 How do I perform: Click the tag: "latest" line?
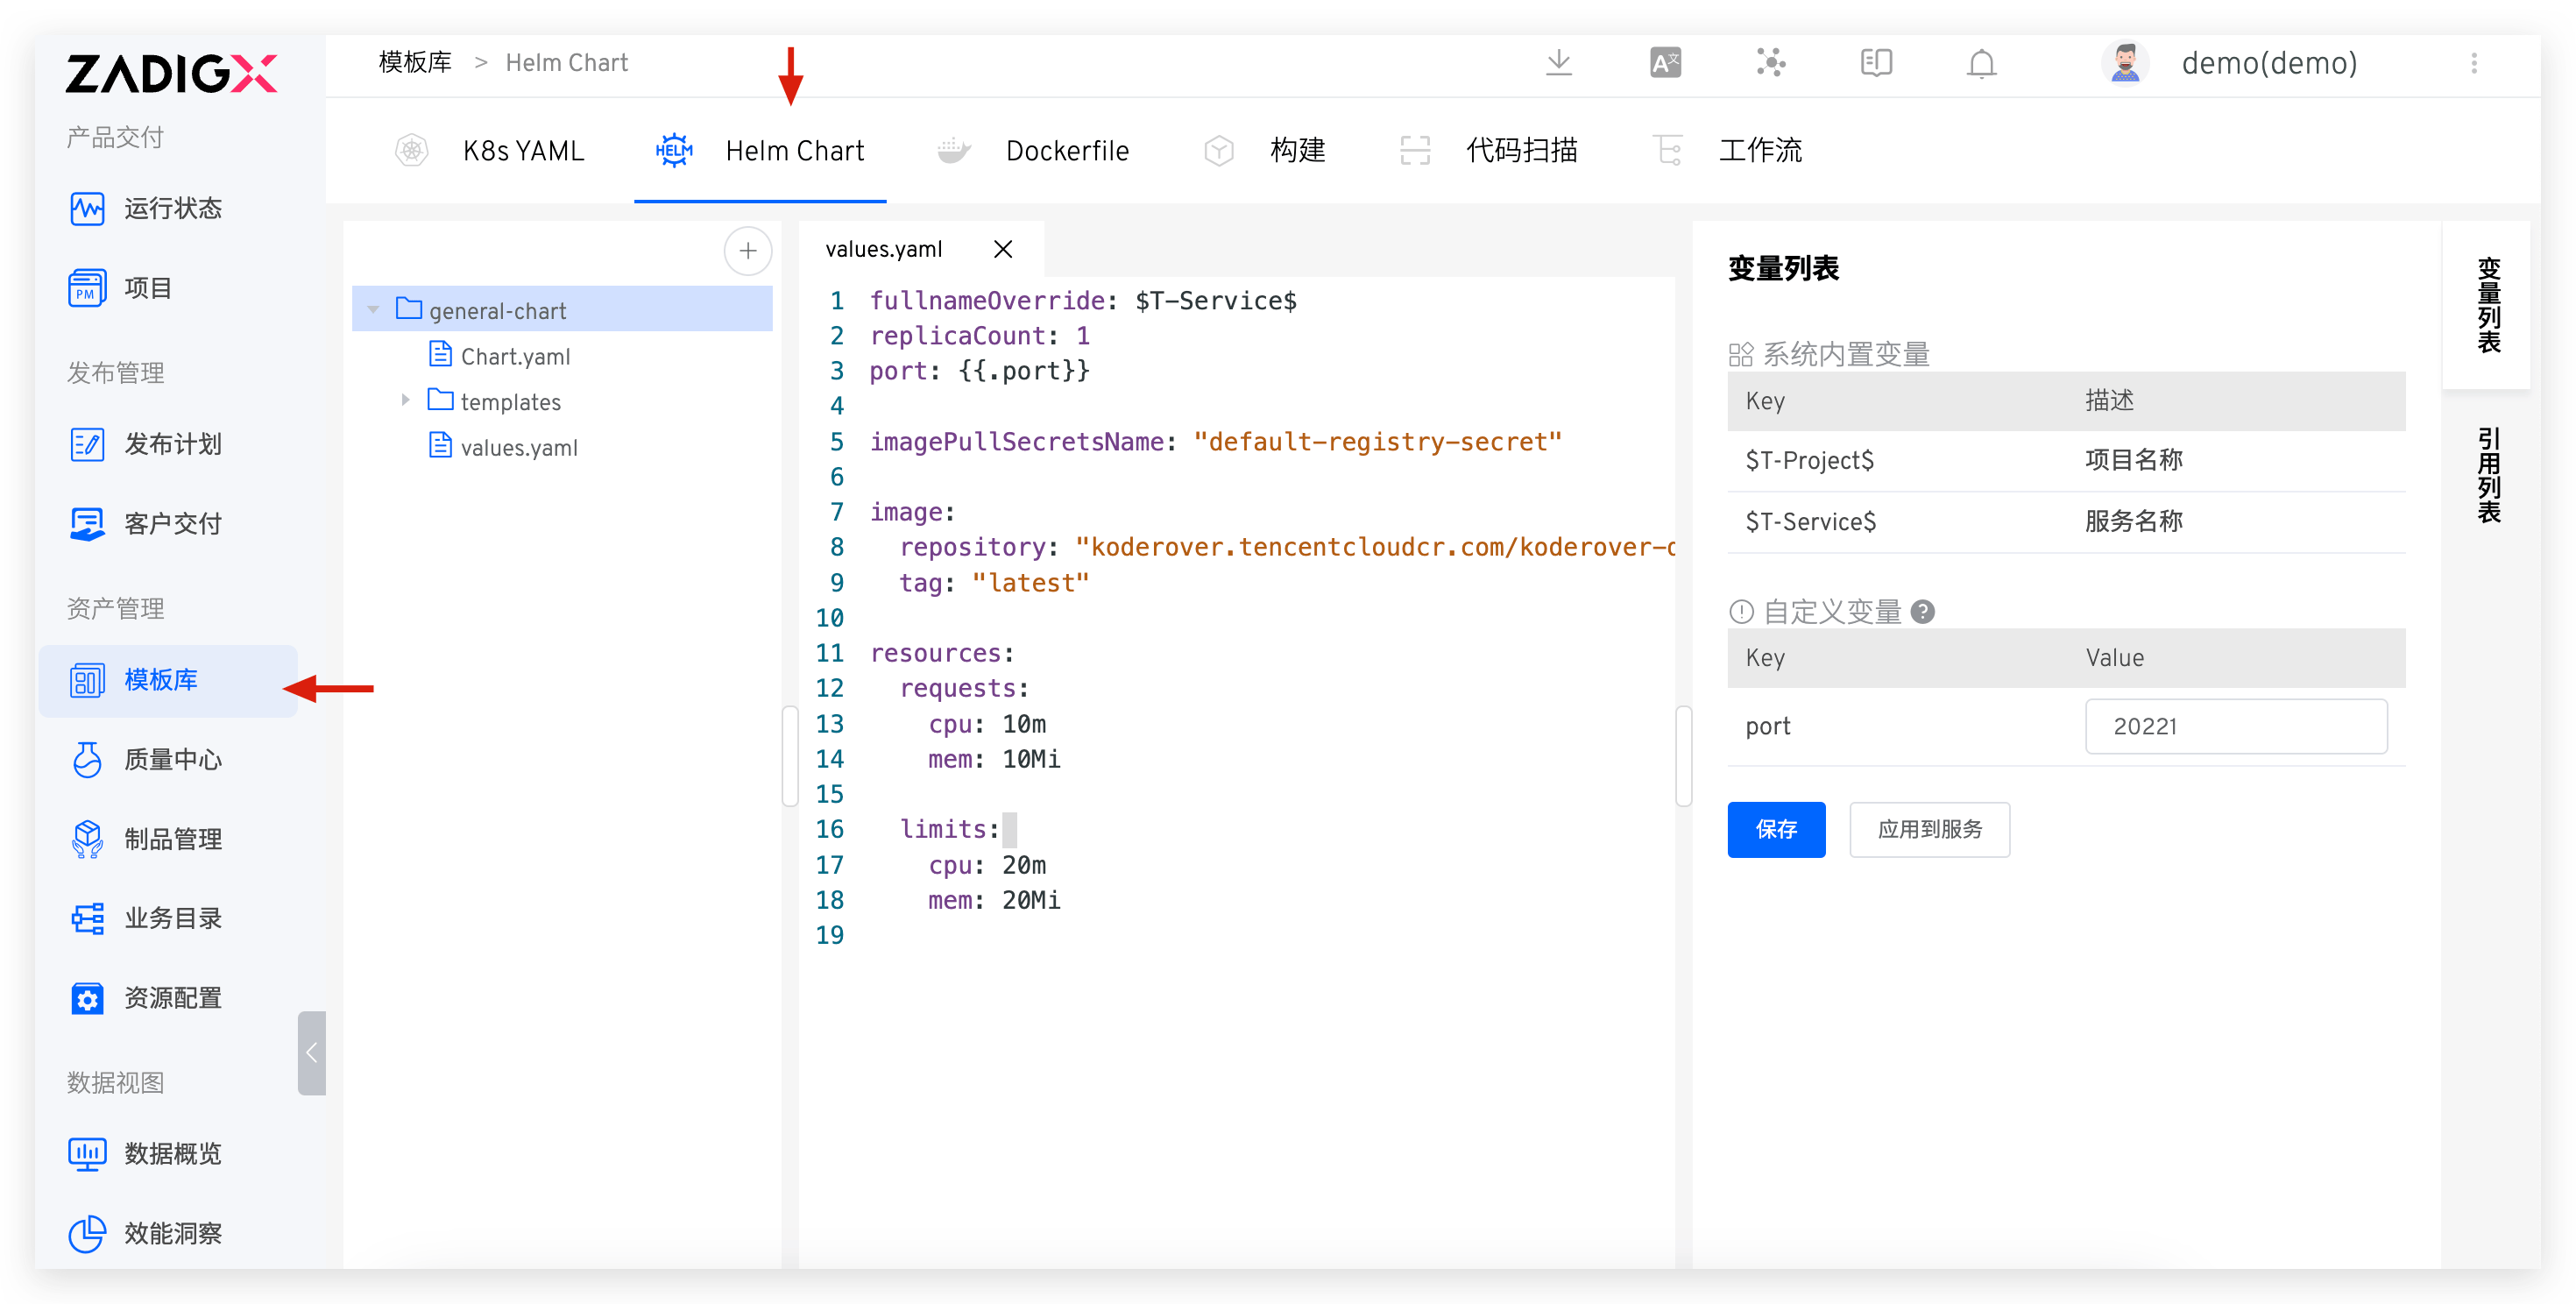coord(994,583)
